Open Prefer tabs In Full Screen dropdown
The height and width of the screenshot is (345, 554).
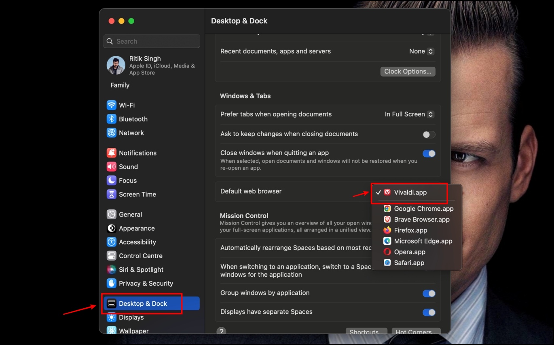click(409, 114)
